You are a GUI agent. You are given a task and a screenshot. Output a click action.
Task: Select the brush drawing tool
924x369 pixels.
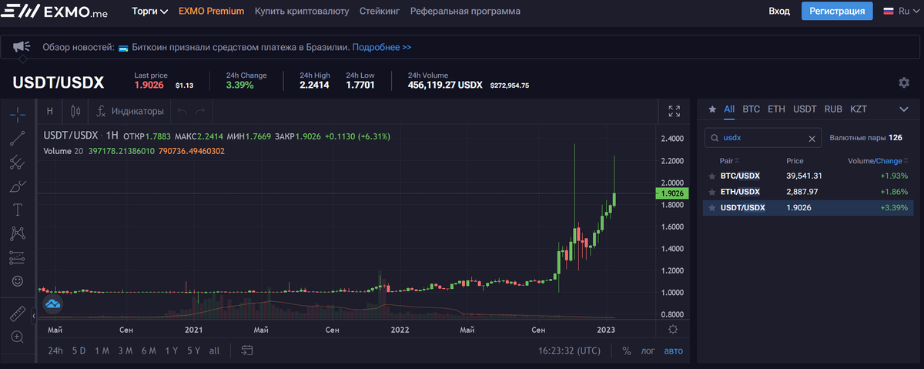coord(18,186)
